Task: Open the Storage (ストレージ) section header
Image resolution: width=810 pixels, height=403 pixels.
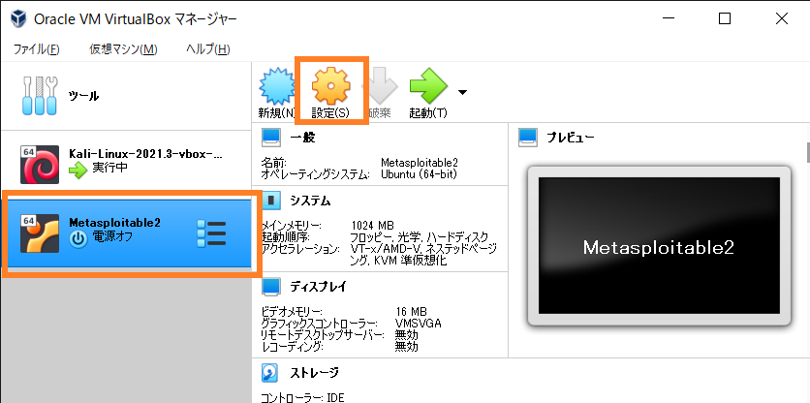Action: pyautogui.click(x=314, y=372)
